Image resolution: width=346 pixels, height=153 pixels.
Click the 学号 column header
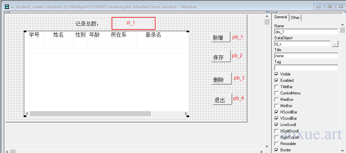(34, 35)
